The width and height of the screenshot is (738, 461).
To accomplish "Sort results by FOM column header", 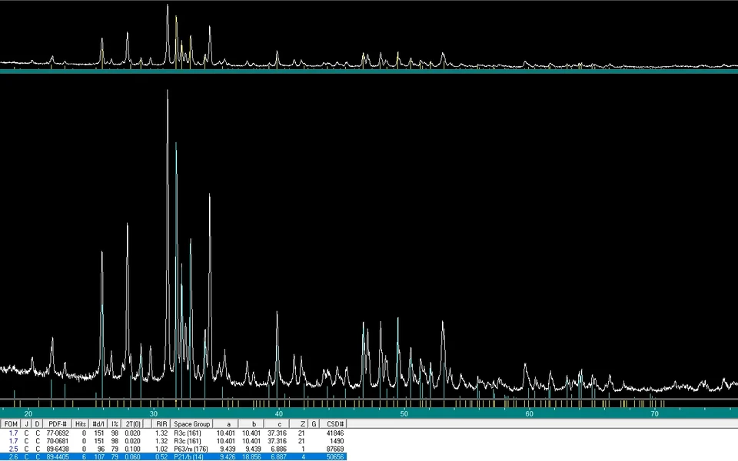I will (11, 424).
